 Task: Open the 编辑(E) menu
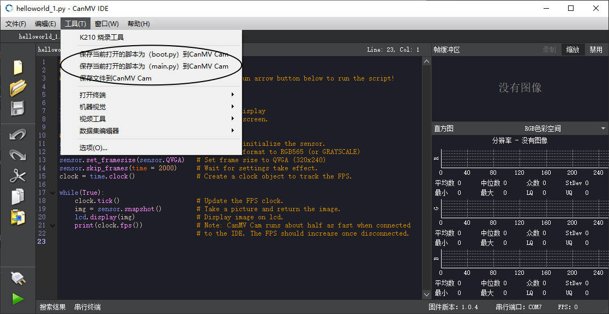point(45,23)
